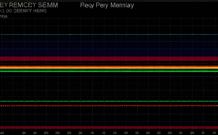The height and width of the screenshot is (135, 218).
Task: Click the teal dotted threshold line
Action: coord(109,35)
